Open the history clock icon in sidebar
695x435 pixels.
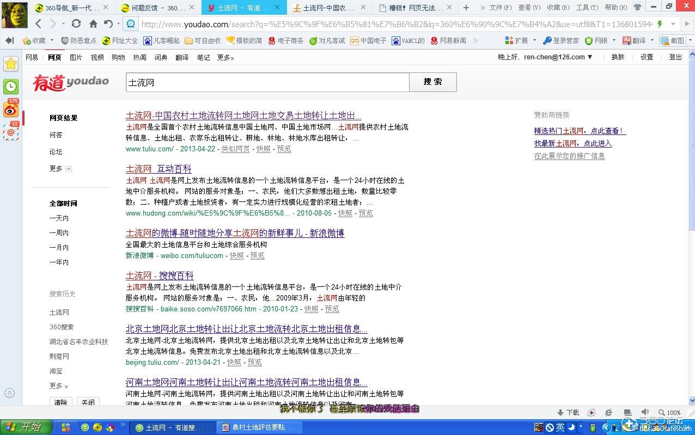click(11, 87)
